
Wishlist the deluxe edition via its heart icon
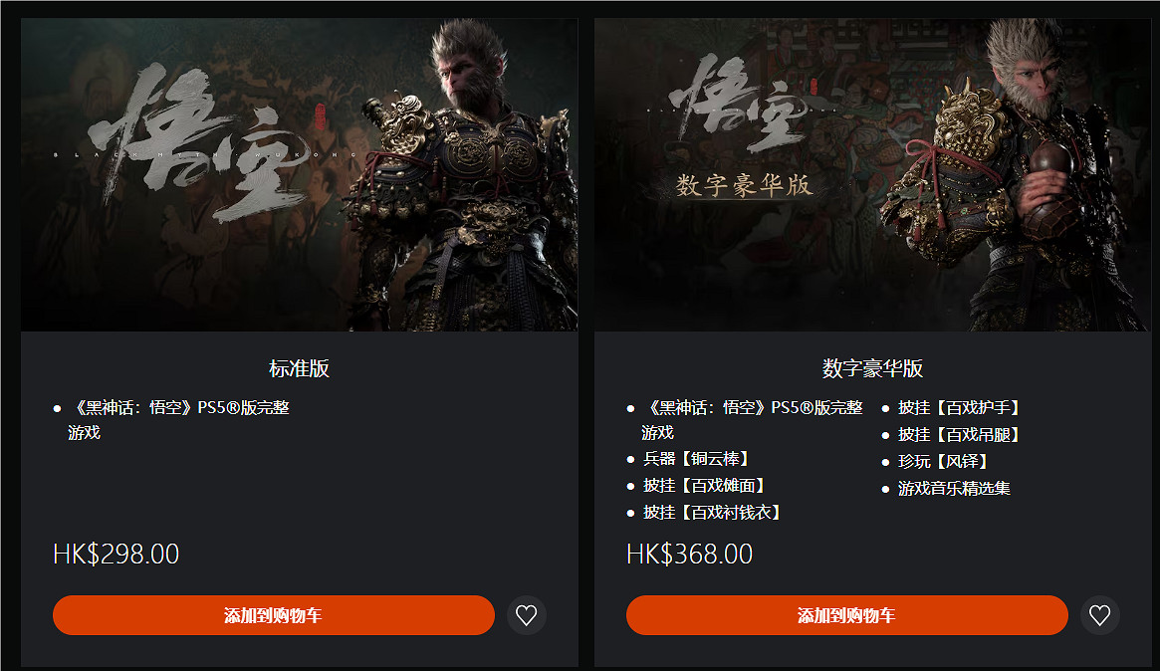(x=1099, y=615)
